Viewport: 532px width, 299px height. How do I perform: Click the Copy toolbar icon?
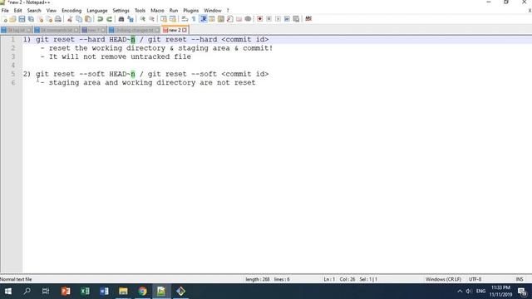79,19
